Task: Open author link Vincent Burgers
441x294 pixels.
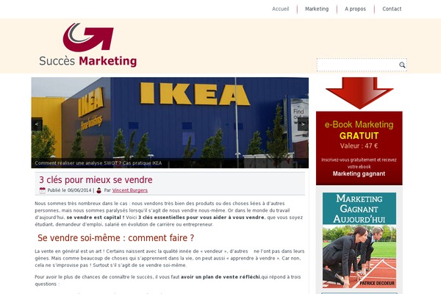Action: [130, 190]
